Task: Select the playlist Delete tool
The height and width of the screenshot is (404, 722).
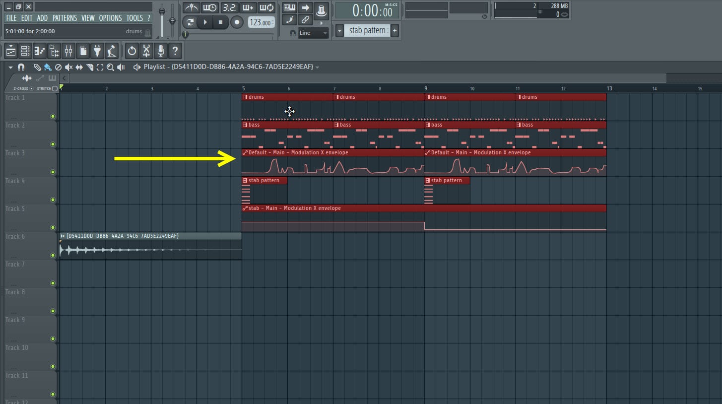Action: 58,67
